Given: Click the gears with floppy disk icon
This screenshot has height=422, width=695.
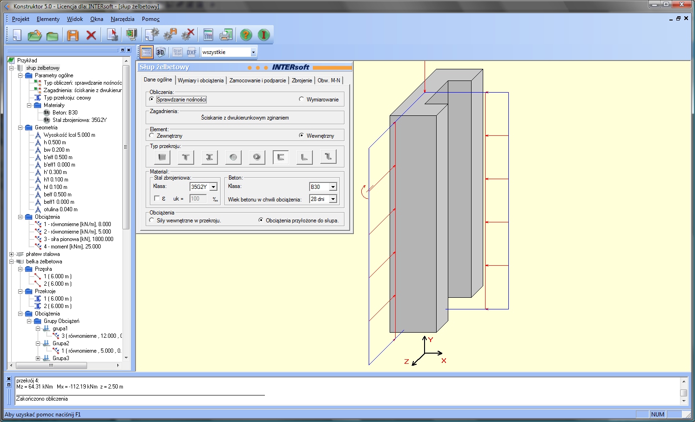Looking at the screenshot, I should pos(170,35).
